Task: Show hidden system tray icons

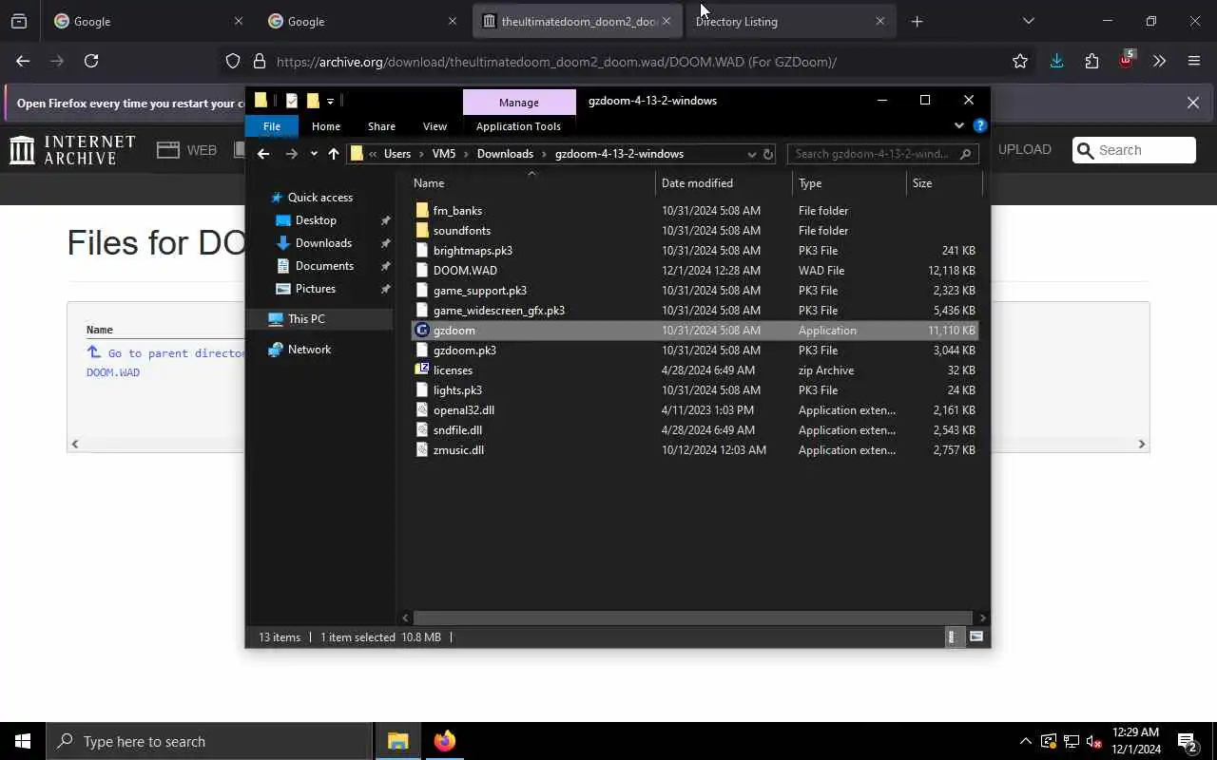Action: (x=1025, y=742)
